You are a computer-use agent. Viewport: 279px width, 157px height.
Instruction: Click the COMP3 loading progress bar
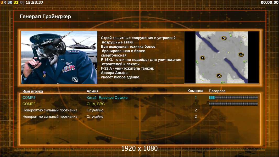(233, 97)
